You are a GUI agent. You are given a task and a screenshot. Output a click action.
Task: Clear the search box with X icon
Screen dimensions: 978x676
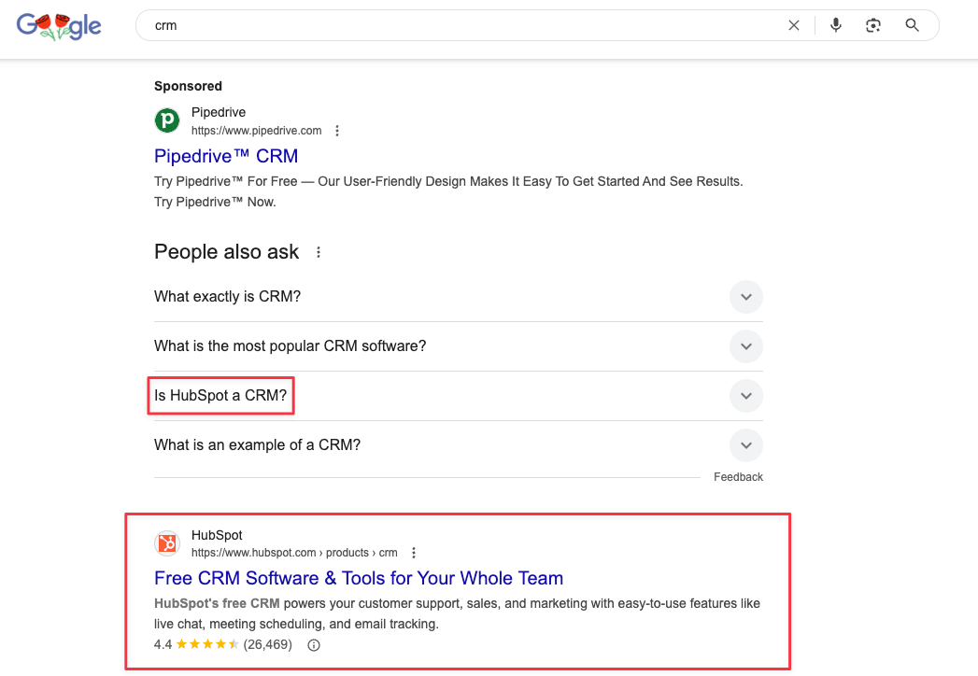[793, 25]
